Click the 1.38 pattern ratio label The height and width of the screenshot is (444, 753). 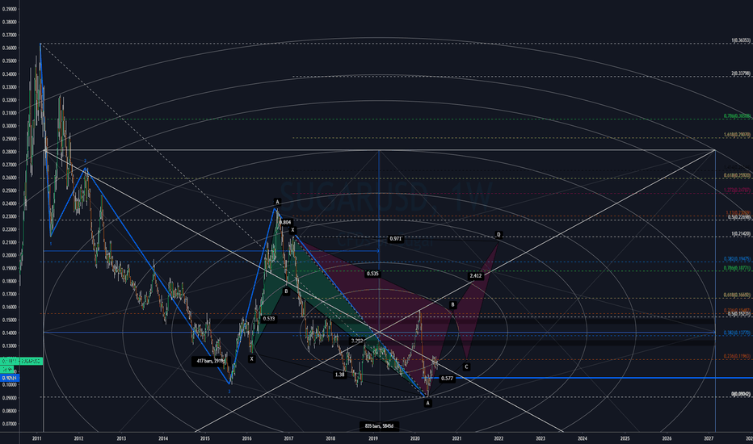pos(339,375)
